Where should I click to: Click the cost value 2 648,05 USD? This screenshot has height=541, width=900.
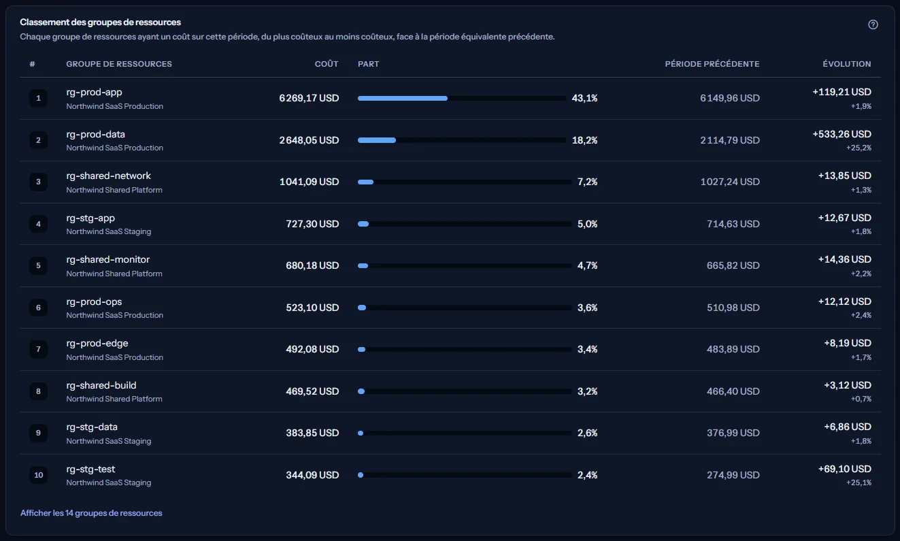click(x=309, y=140)
